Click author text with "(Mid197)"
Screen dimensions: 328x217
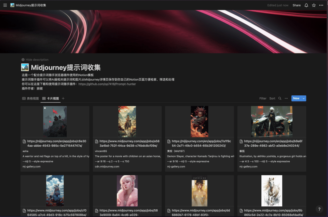(x=176, y=151)
